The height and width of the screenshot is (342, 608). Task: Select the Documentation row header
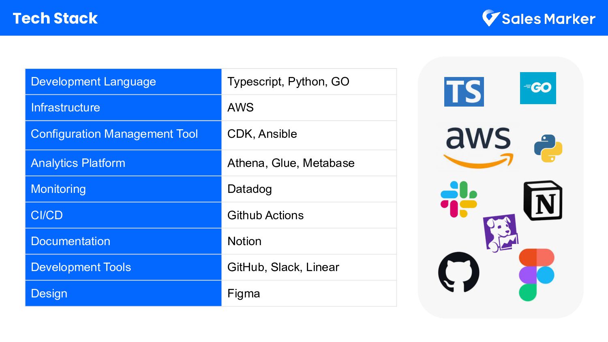click(123, 241)
